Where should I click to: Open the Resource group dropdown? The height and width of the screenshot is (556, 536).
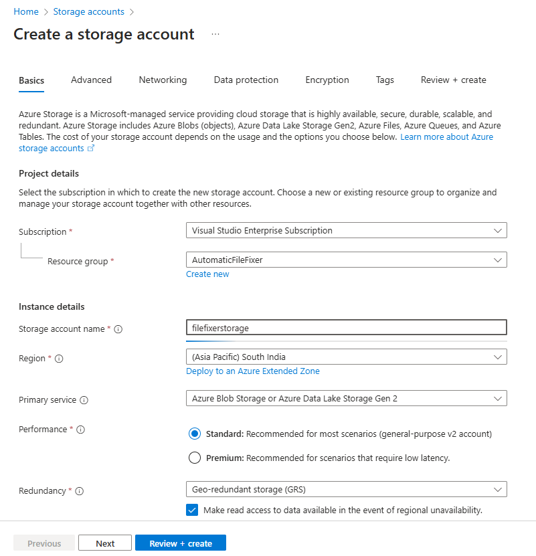tap(346, 260)
